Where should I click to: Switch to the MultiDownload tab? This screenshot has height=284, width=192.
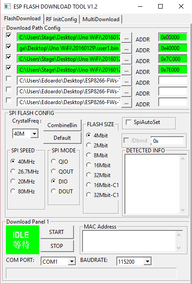tap(101, 19)
